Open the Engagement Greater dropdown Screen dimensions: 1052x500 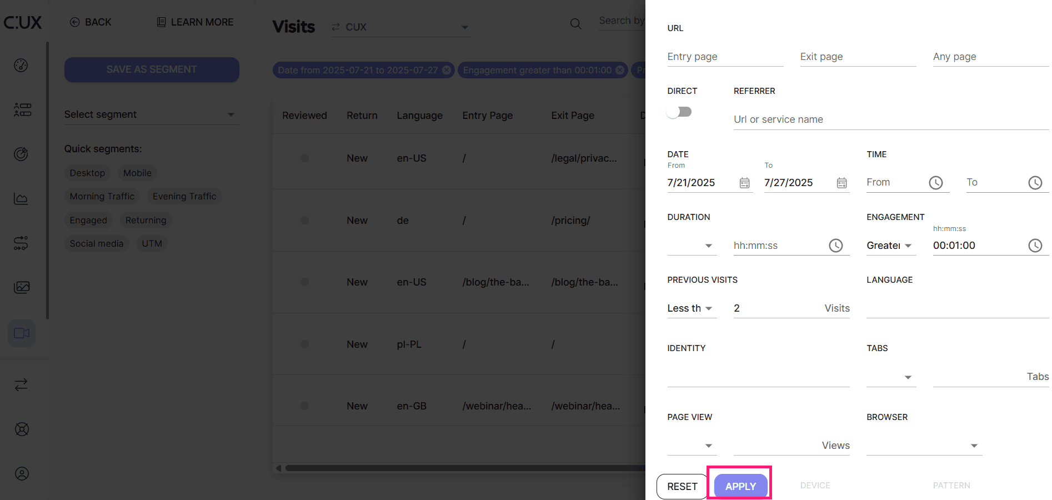891,246
